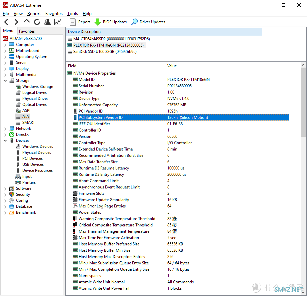Expand the Display tree node
307x296 pixels.
pos(5,69)
